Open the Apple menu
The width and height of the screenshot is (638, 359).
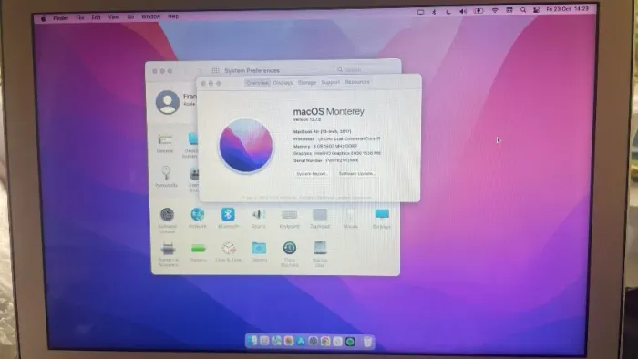(44, 18)
